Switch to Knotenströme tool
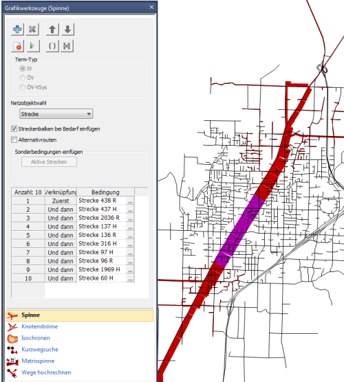The width and height of the screenshot is (344, 382). 39,326
